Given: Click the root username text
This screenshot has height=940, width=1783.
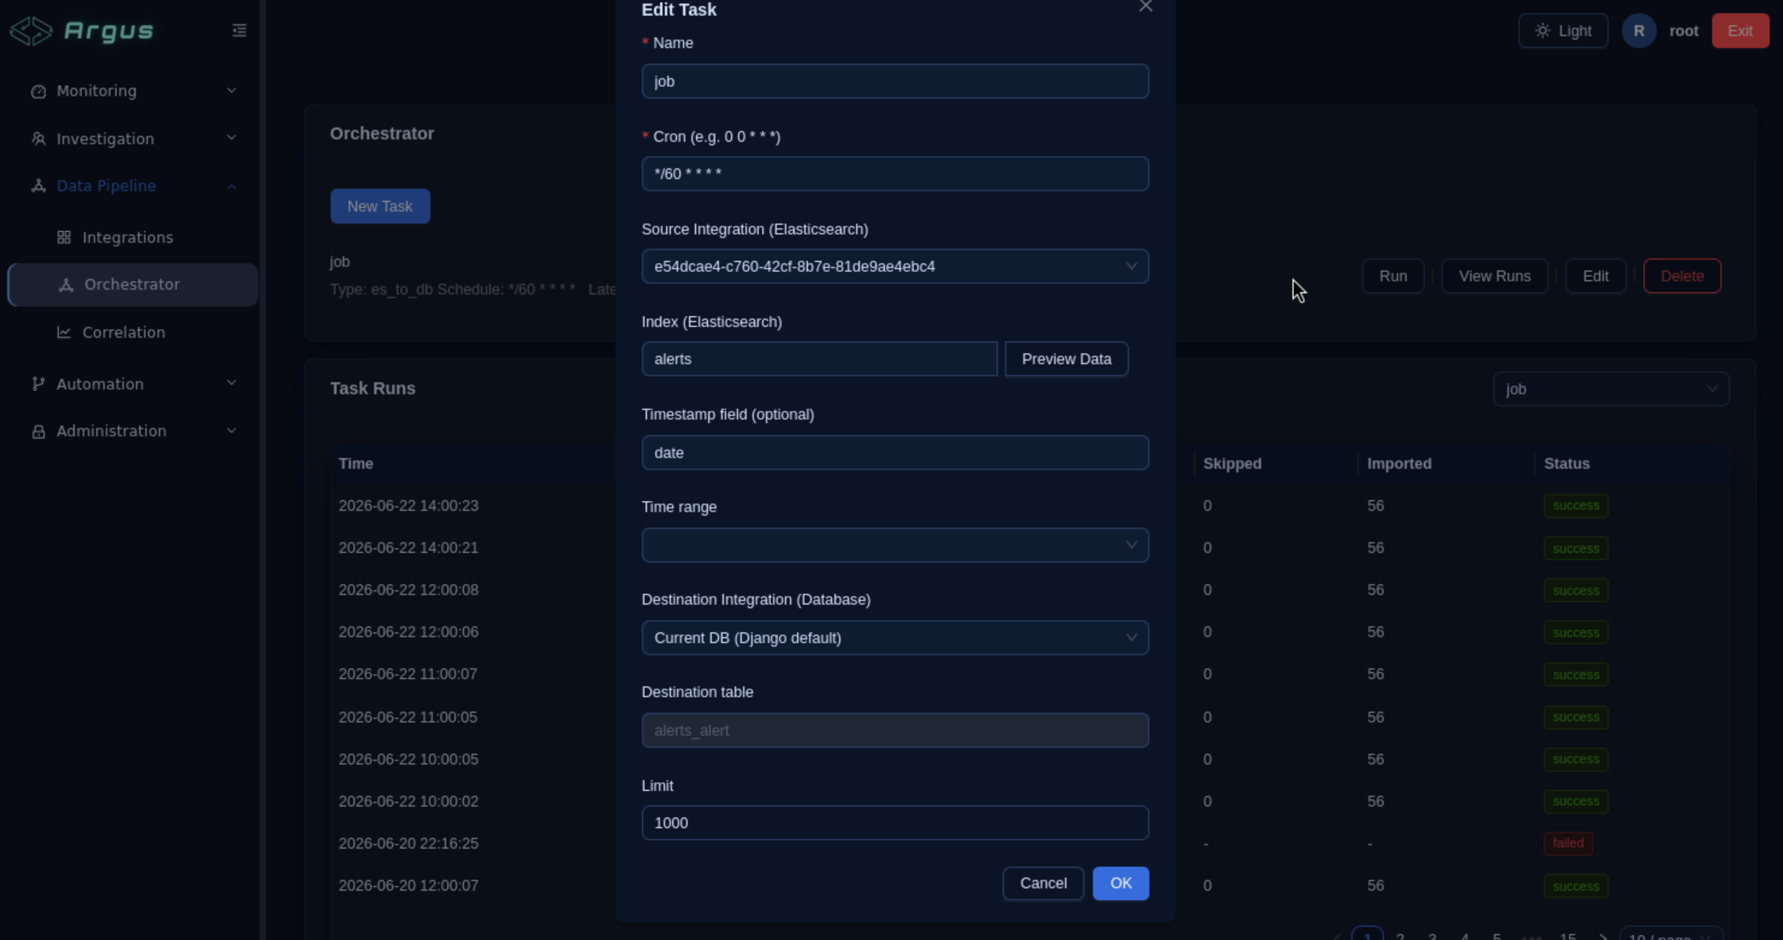Looking at the screenshot, I should 1683,31.
